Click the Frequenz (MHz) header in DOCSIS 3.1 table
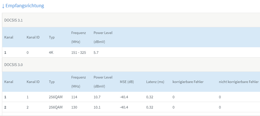260x116 pixels. pos(78,37)
